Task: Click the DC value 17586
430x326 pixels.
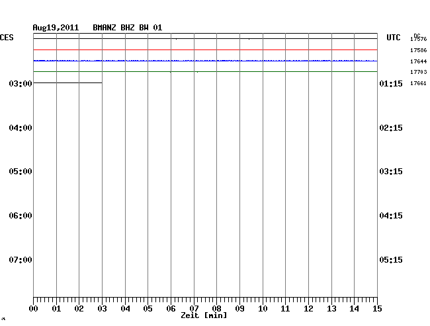Action: coord(419,50)
